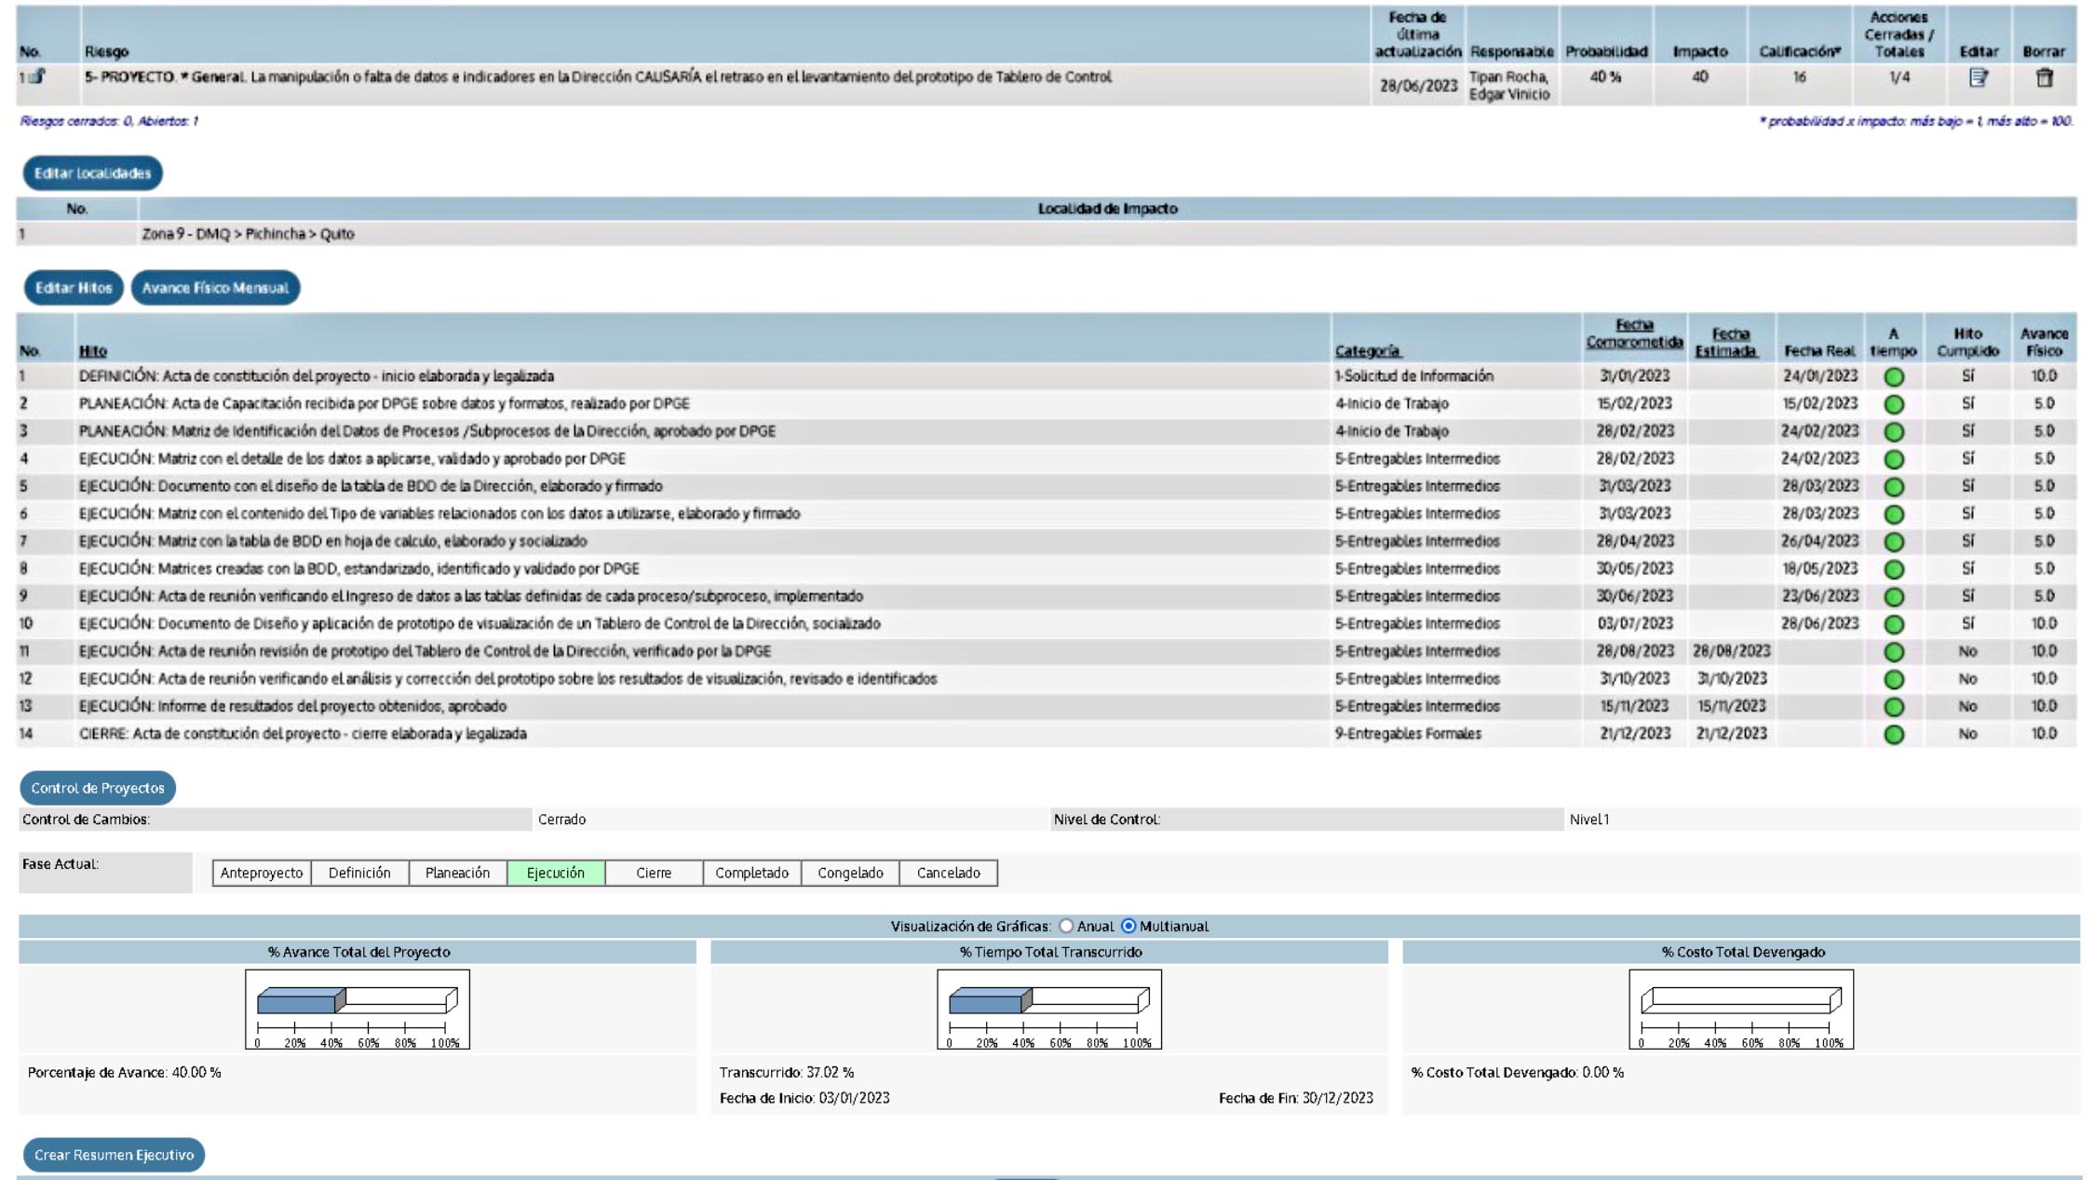Select the highlighted Ejecución phase
The image size is (2095, 1180).
(556, 873)
